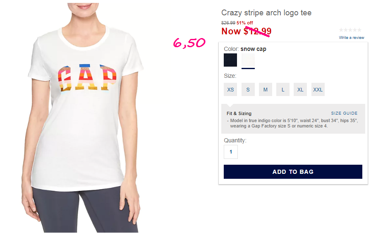Click the Quantity input field
The height and width of the screenshot is (233, 371).
click(x=231, y=152)
